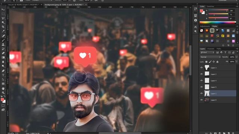Select the Horizontal Type tool
Viewport: 239px width, 134px height.
pos(3,75)
